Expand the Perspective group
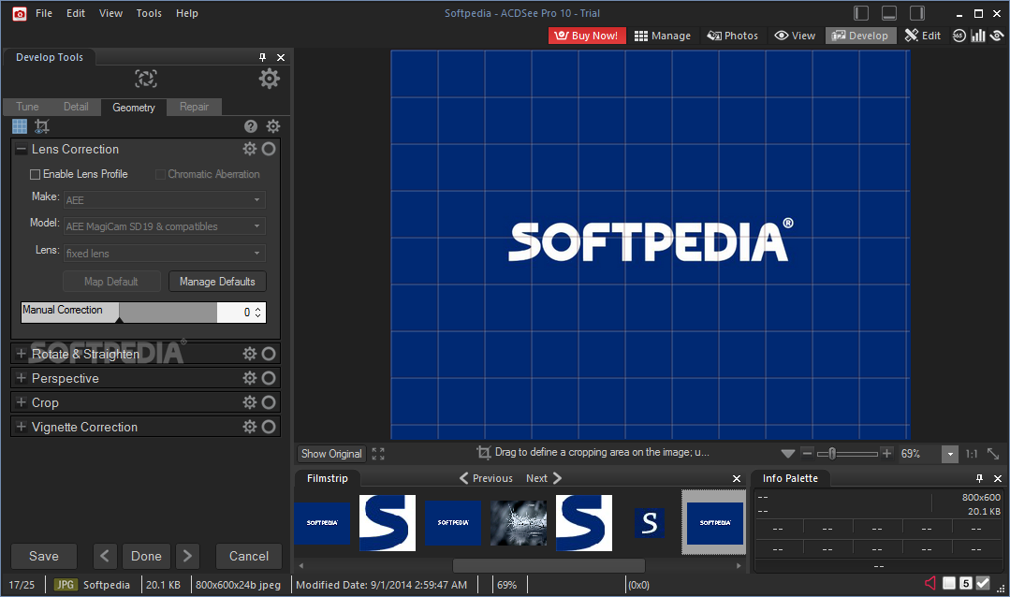 22,378
